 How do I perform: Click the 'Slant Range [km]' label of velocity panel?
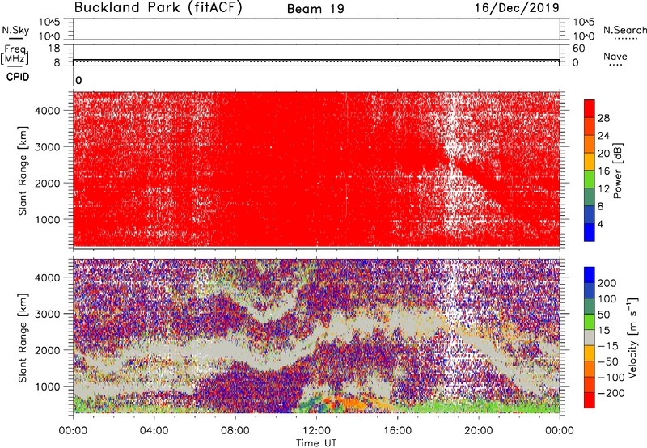click(x=23, y=338)
